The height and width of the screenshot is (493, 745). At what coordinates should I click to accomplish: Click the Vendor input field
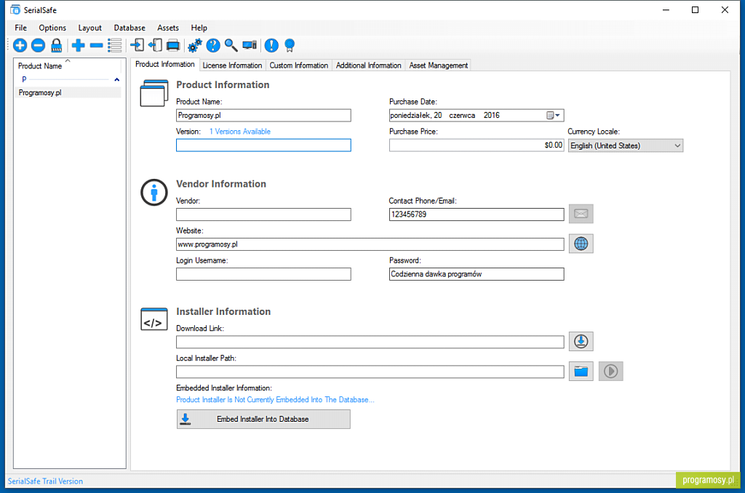pyautogui.click(x=263, y=215)
